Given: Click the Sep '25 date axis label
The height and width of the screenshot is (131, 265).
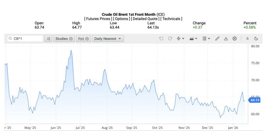Looking at the screenshot, I should tap(132, 128).
